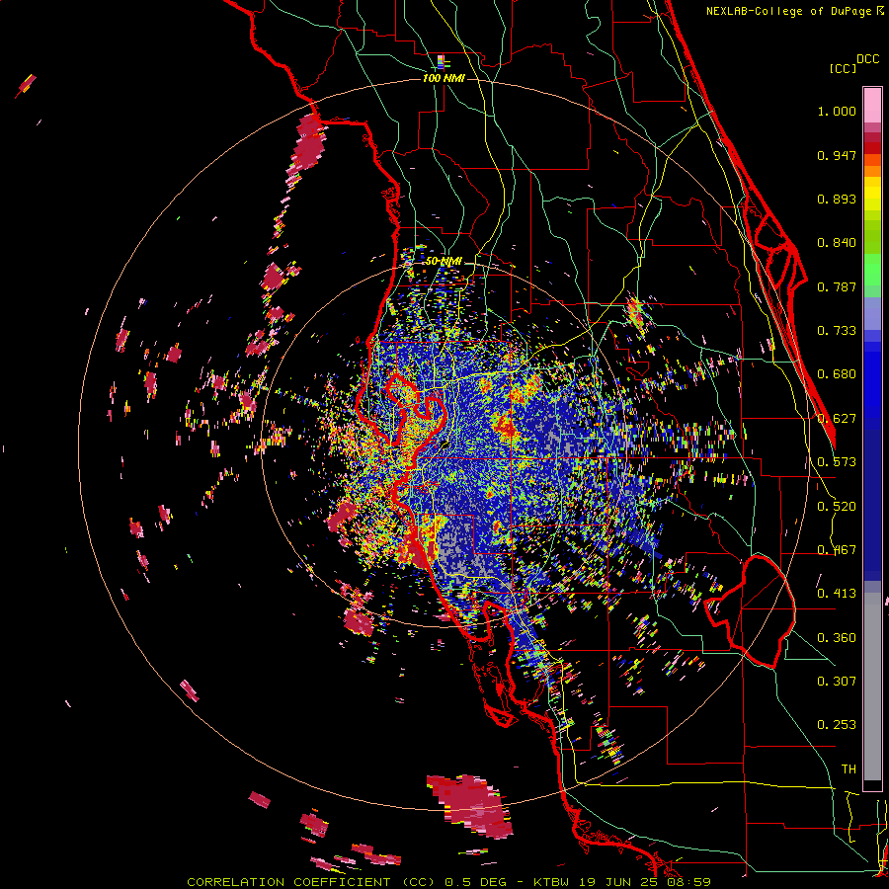Select the 0.787 legend value
Screen dimensions: 889x889
[x=837, y=286]
